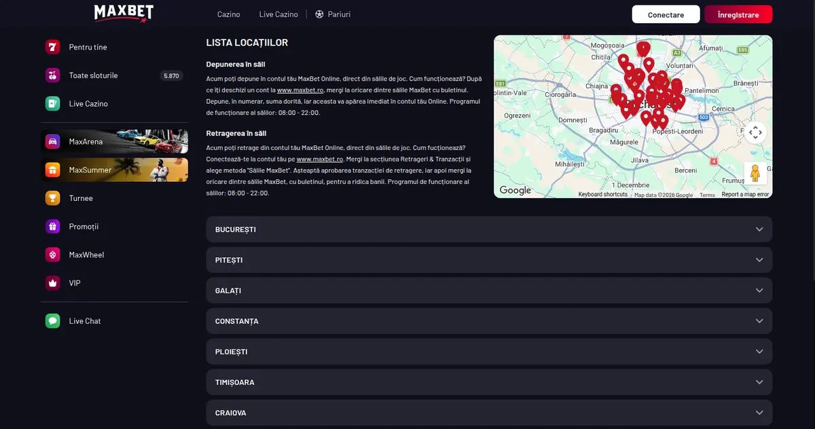815x429 pixels.
Task: Click the map Terms link
Action: coord(707,195)
